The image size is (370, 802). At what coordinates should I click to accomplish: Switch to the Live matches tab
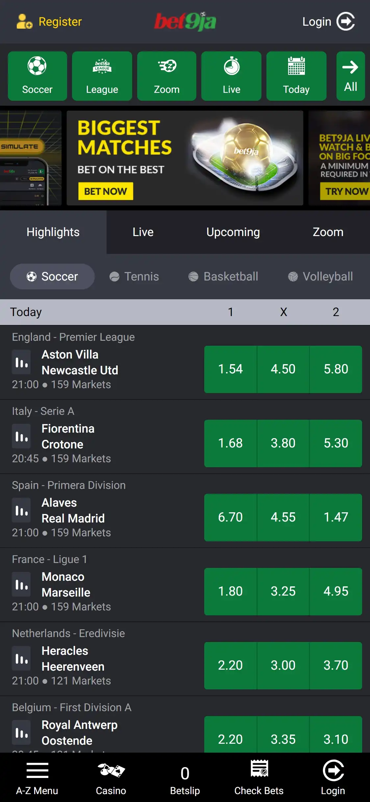(143, 232)
